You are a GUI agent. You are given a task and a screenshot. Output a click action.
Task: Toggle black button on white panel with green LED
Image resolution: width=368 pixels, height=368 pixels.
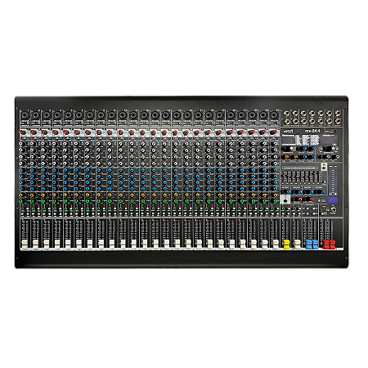point(285,200)
